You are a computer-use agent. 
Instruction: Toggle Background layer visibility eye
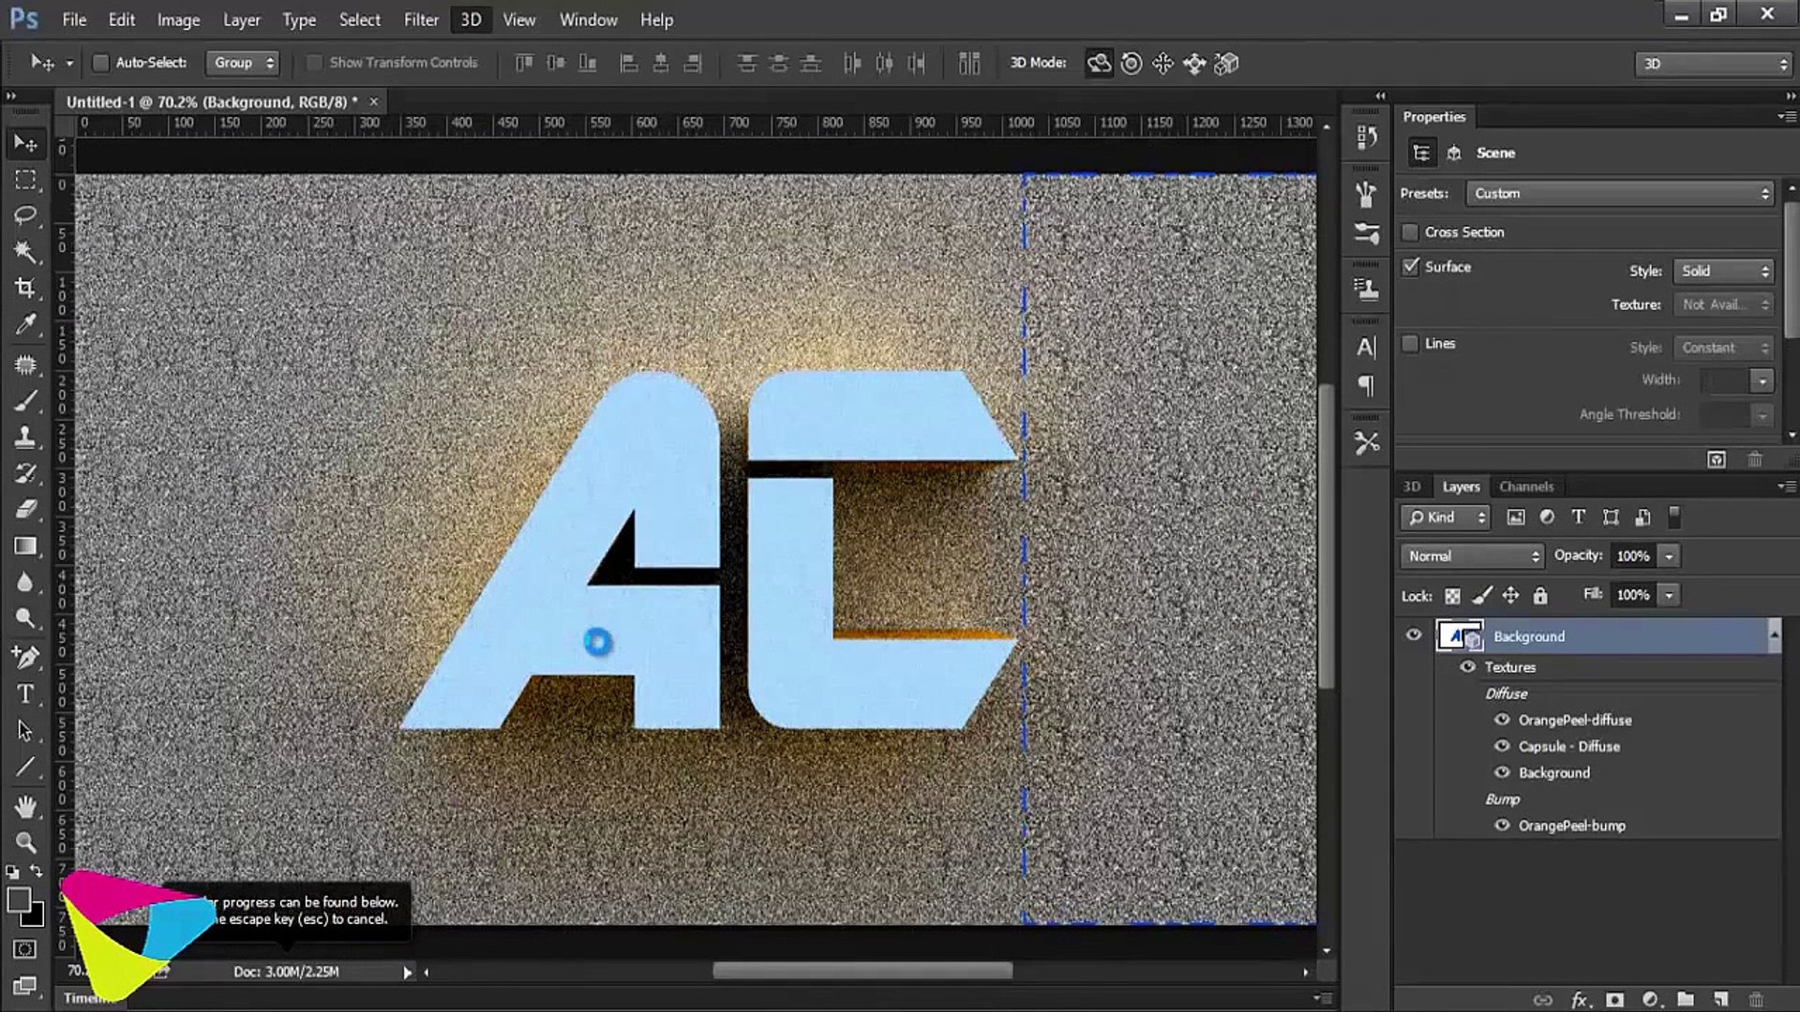[1414, 635]
